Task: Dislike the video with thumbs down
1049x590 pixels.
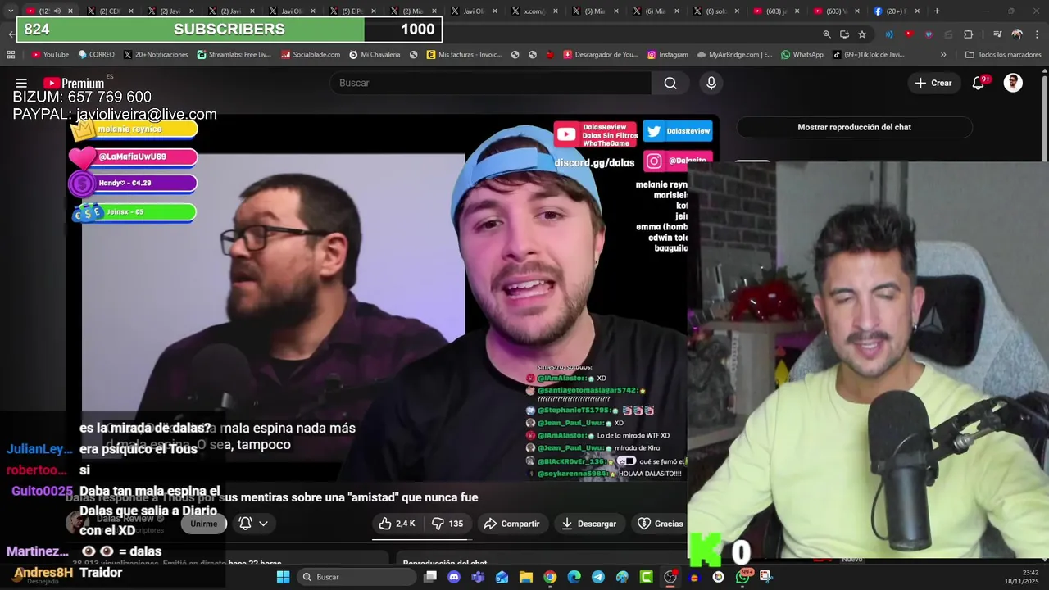Action: coord(447,524)
